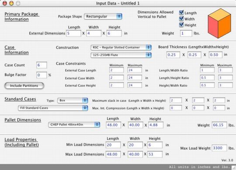Image resolution: width=236 pixels, height=170 pixels.
Task: Click Maximum slack in case height field
Action: pos(219,101)
